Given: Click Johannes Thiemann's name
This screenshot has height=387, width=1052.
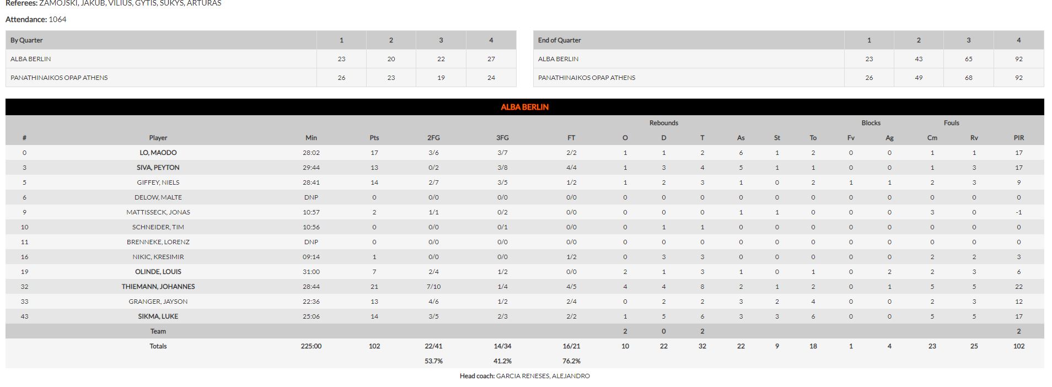Looking at the screenshot, I should [x=158, y=287].
